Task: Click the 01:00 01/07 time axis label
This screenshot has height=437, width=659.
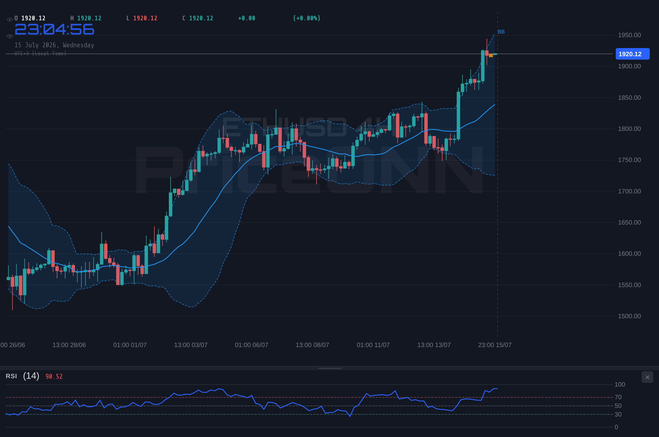Action: [x=130, y=345]
